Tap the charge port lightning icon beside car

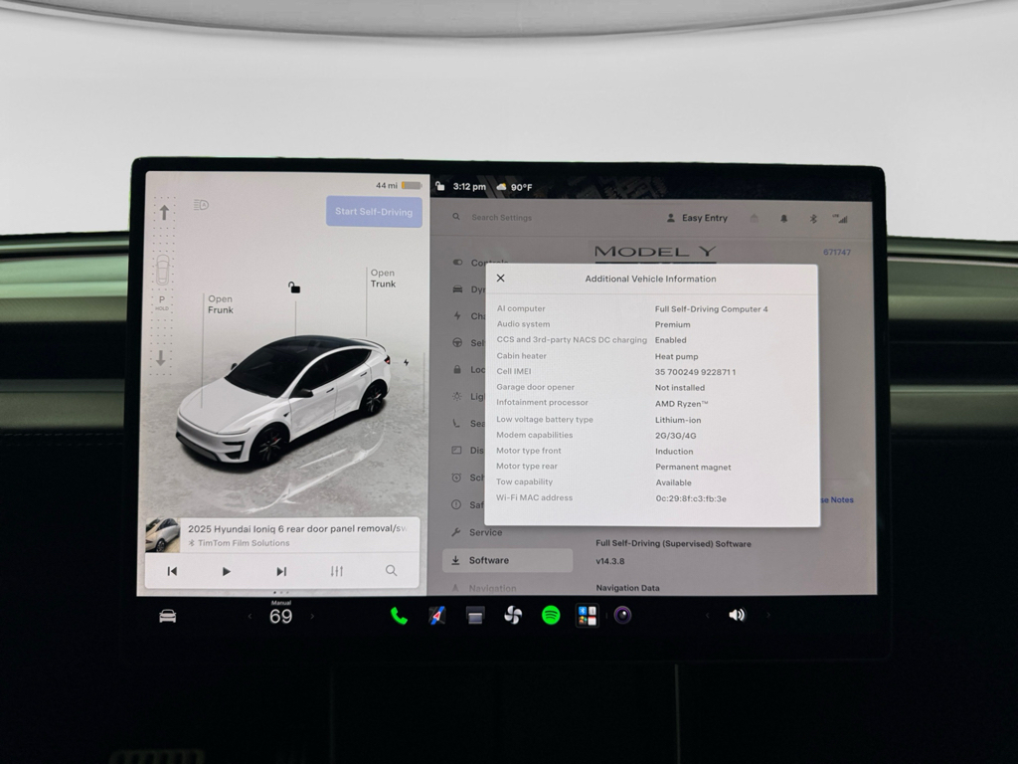coord(407,362)
